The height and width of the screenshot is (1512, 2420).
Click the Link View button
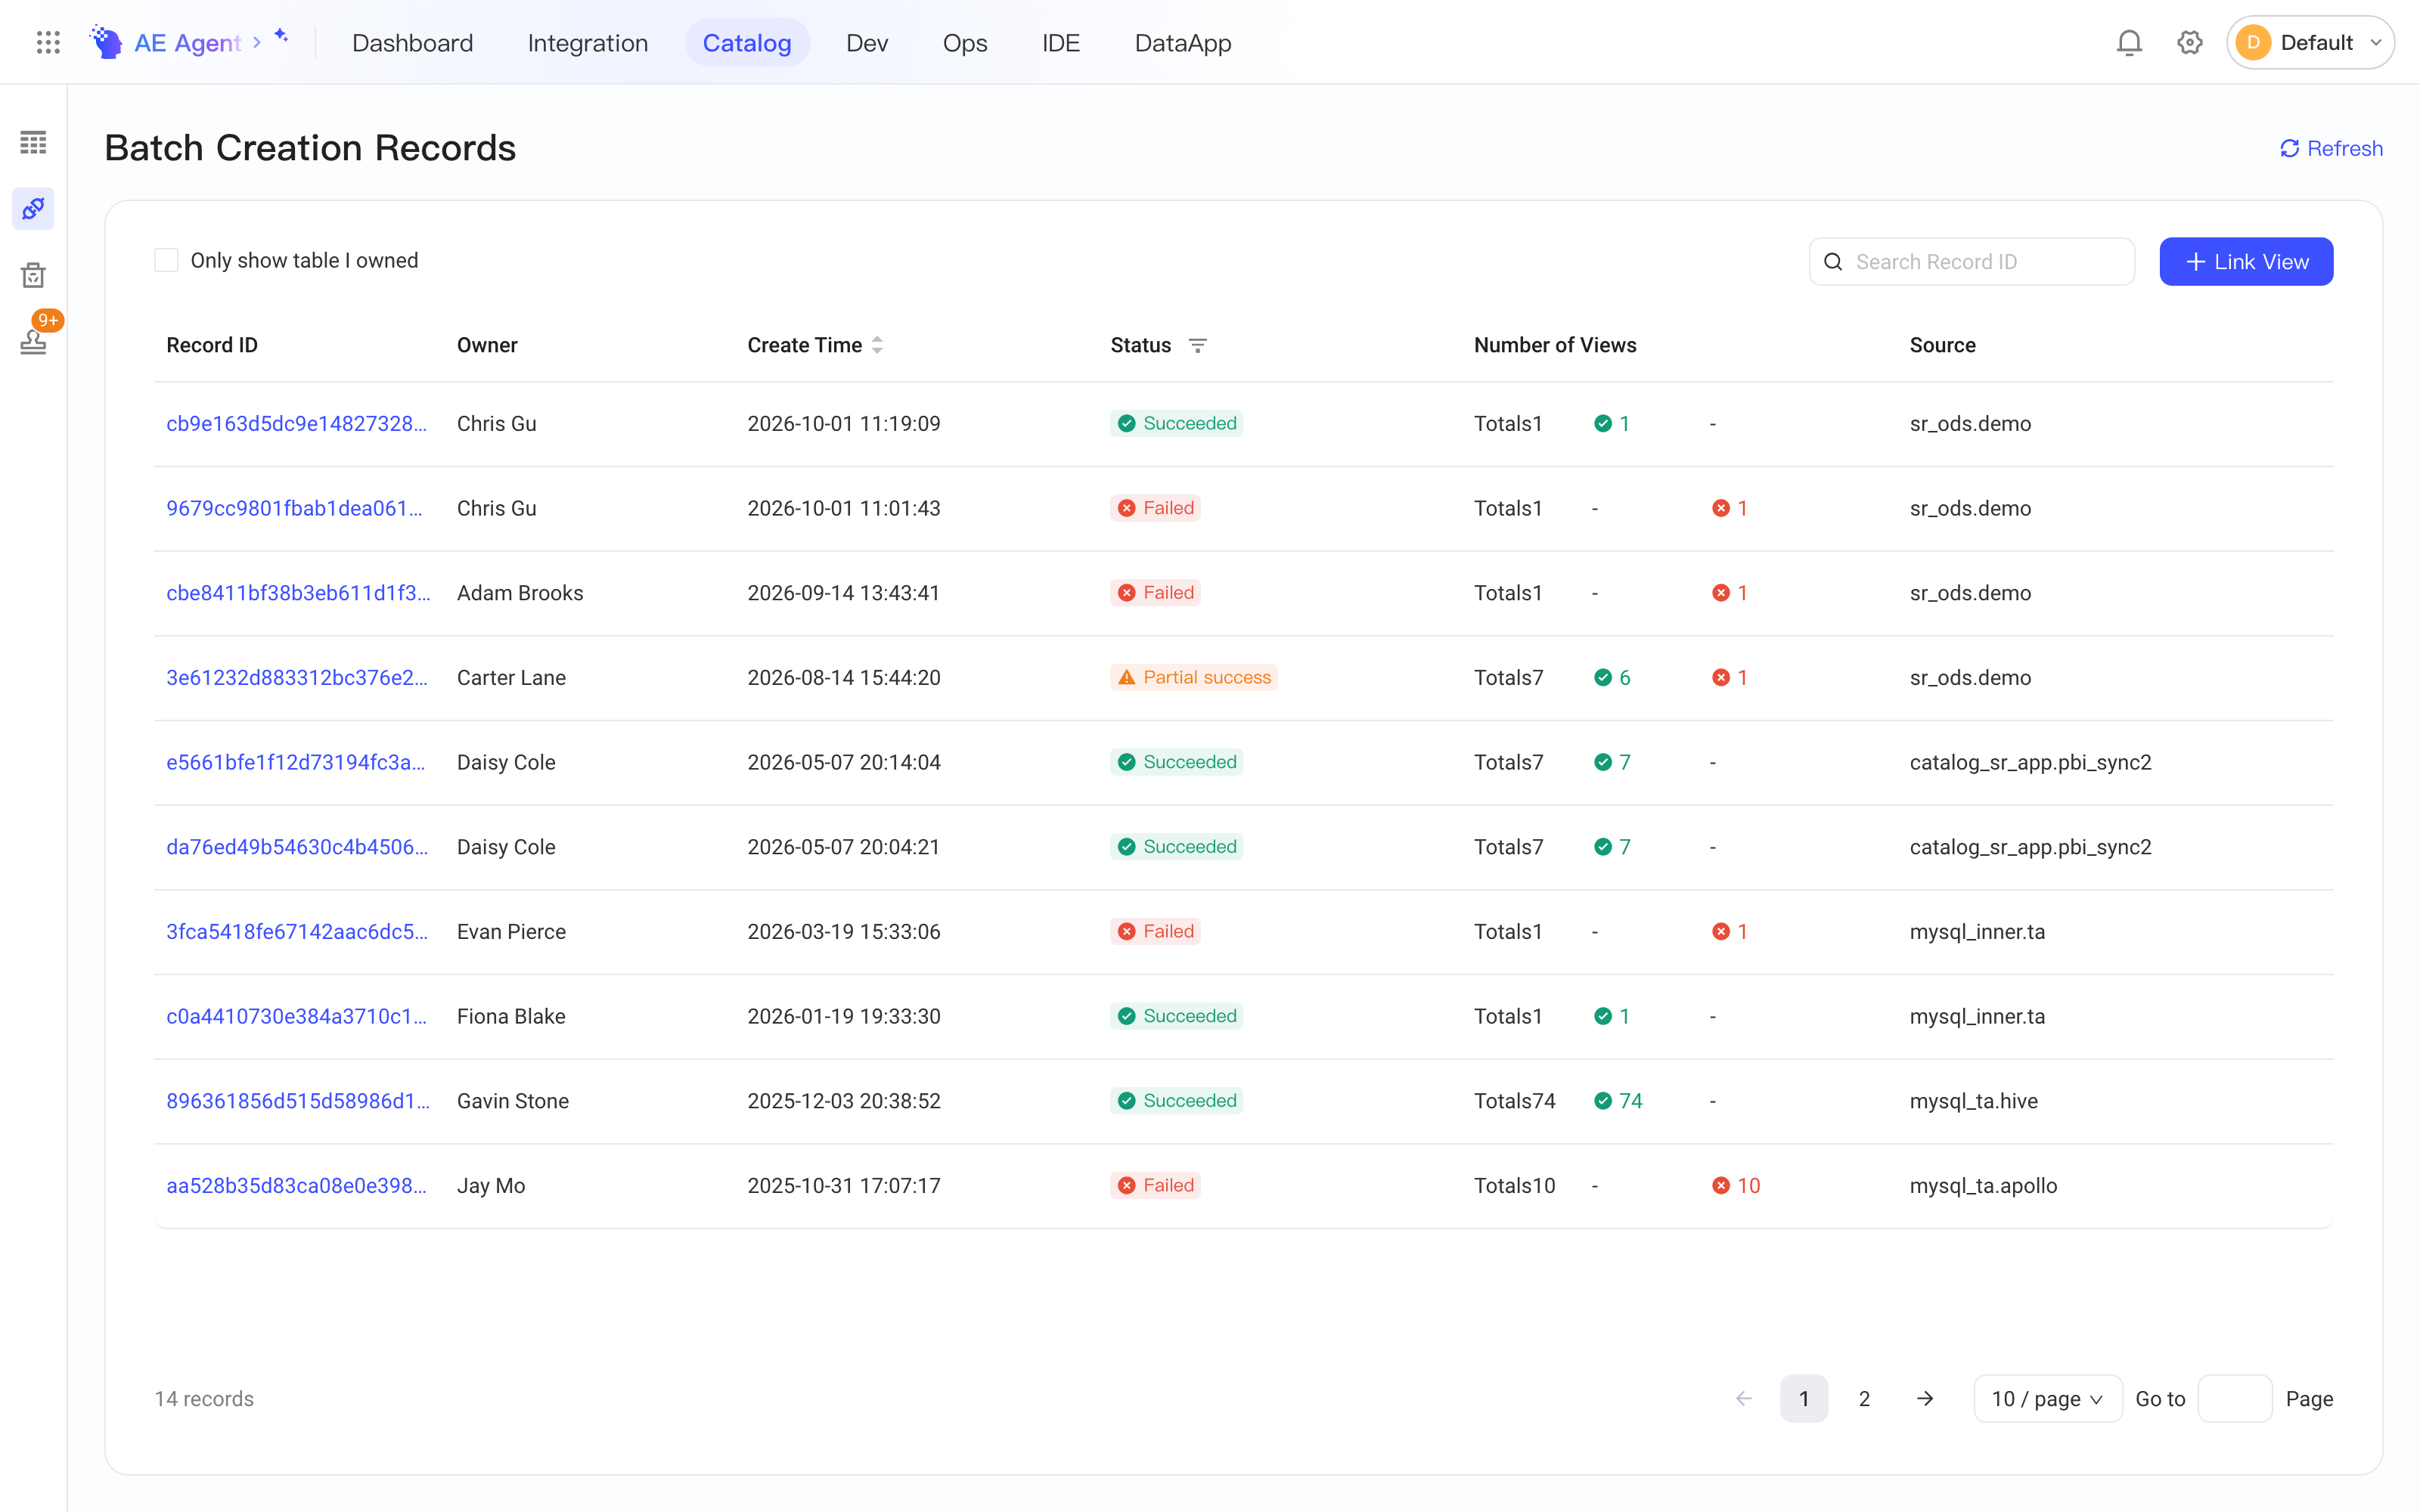coord(2246,261)
